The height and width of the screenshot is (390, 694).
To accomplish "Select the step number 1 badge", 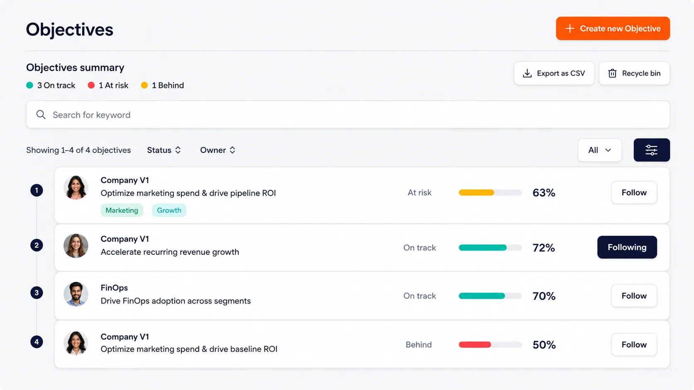I will (37, 190).
